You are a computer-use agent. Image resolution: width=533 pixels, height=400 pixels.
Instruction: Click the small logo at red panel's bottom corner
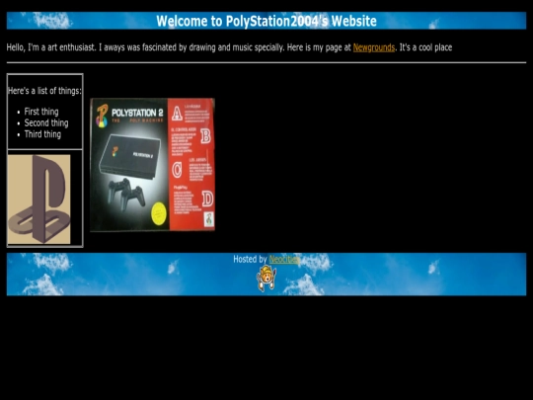(208, 219)
